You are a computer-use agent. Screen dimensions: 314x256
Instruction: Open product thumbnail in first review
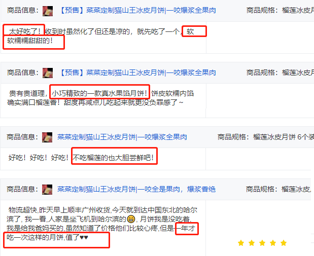(x=48, y=11)
